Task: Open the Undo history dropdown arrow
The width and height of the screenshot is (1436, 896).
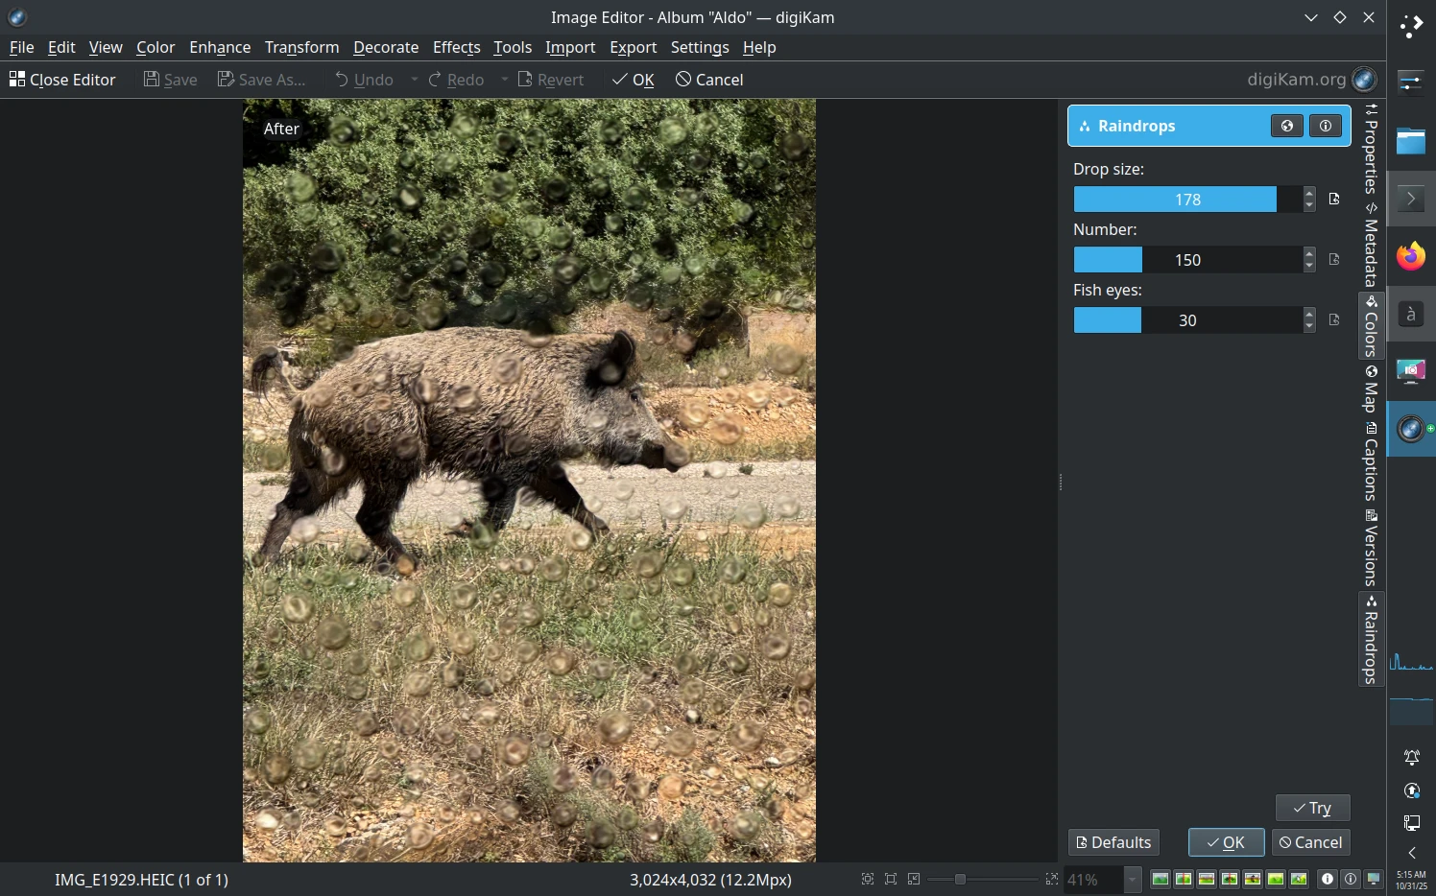Action: [414, 80]
